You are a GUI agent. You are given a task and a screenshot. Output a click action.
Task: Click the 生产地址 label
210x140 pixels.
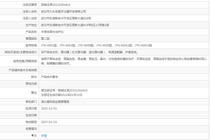tap(31, 25)
